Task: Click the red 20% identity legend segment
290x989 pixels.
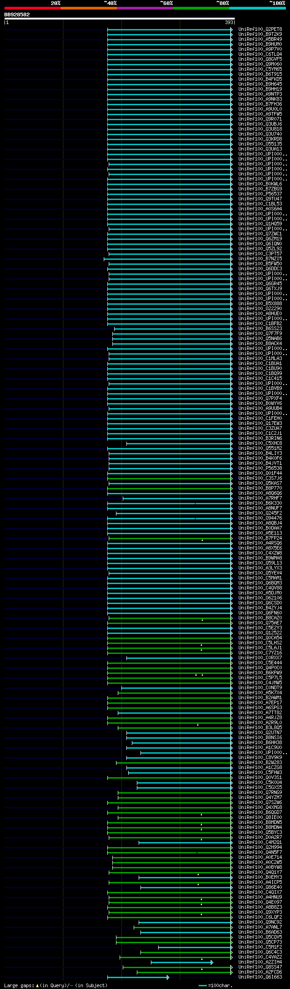Action: 32,8
